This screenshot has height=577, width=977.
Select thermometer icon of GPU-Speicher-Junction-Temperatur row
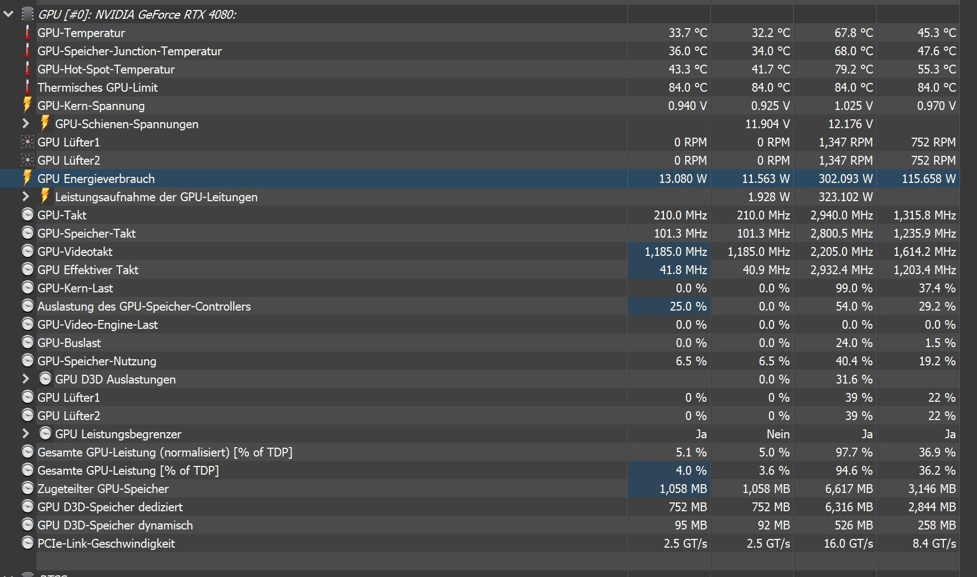pos(27,51)
